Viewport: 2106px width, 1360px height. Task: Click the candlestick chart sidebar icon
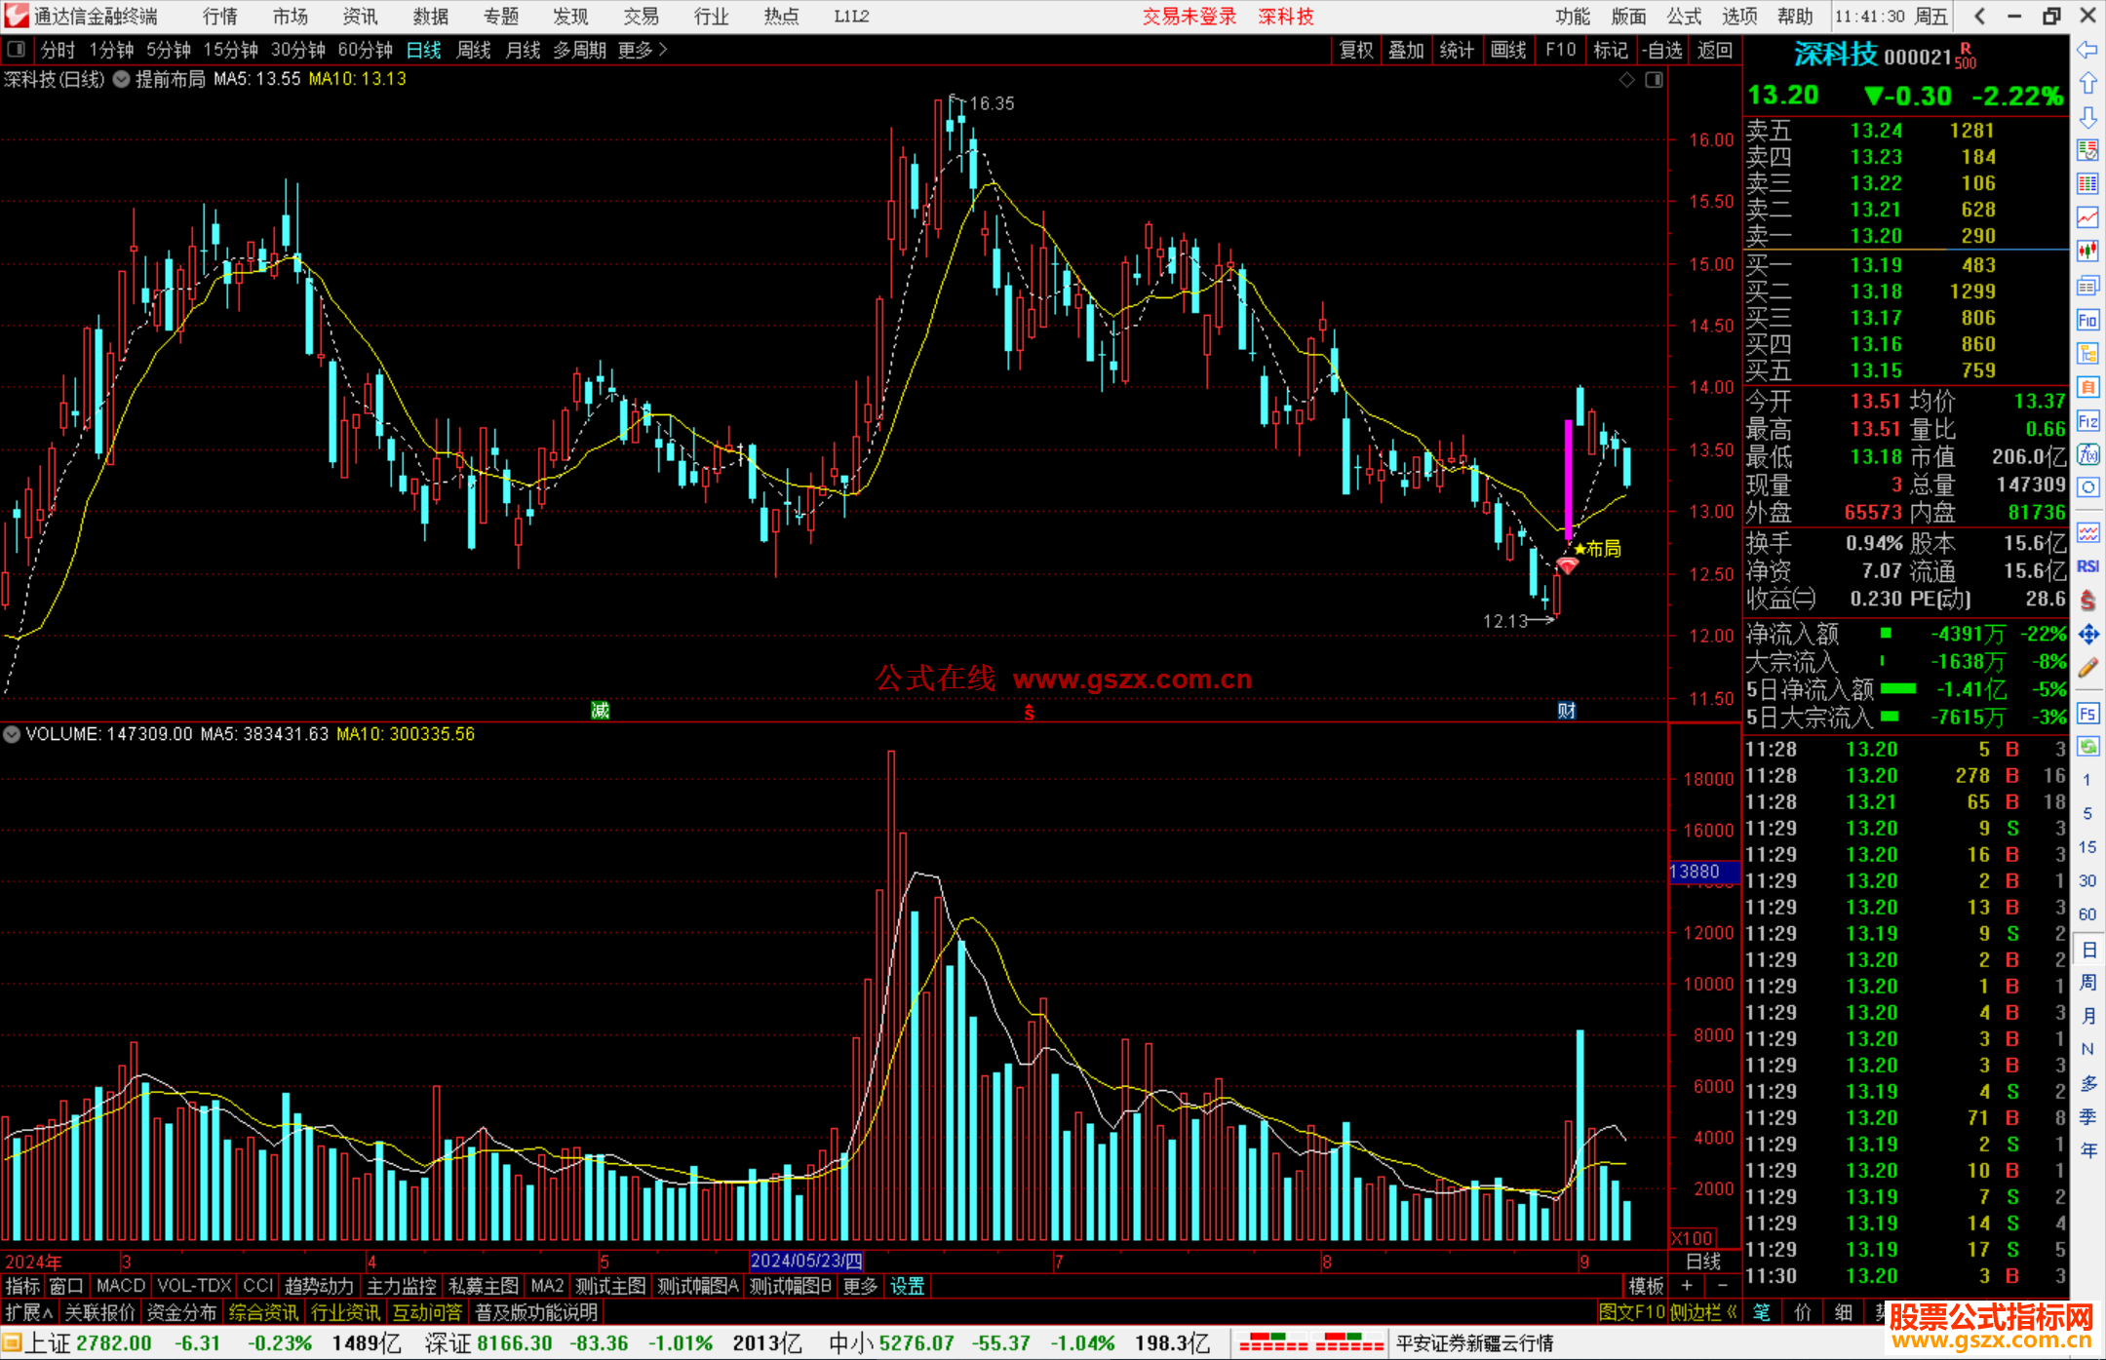point(2087,252)
